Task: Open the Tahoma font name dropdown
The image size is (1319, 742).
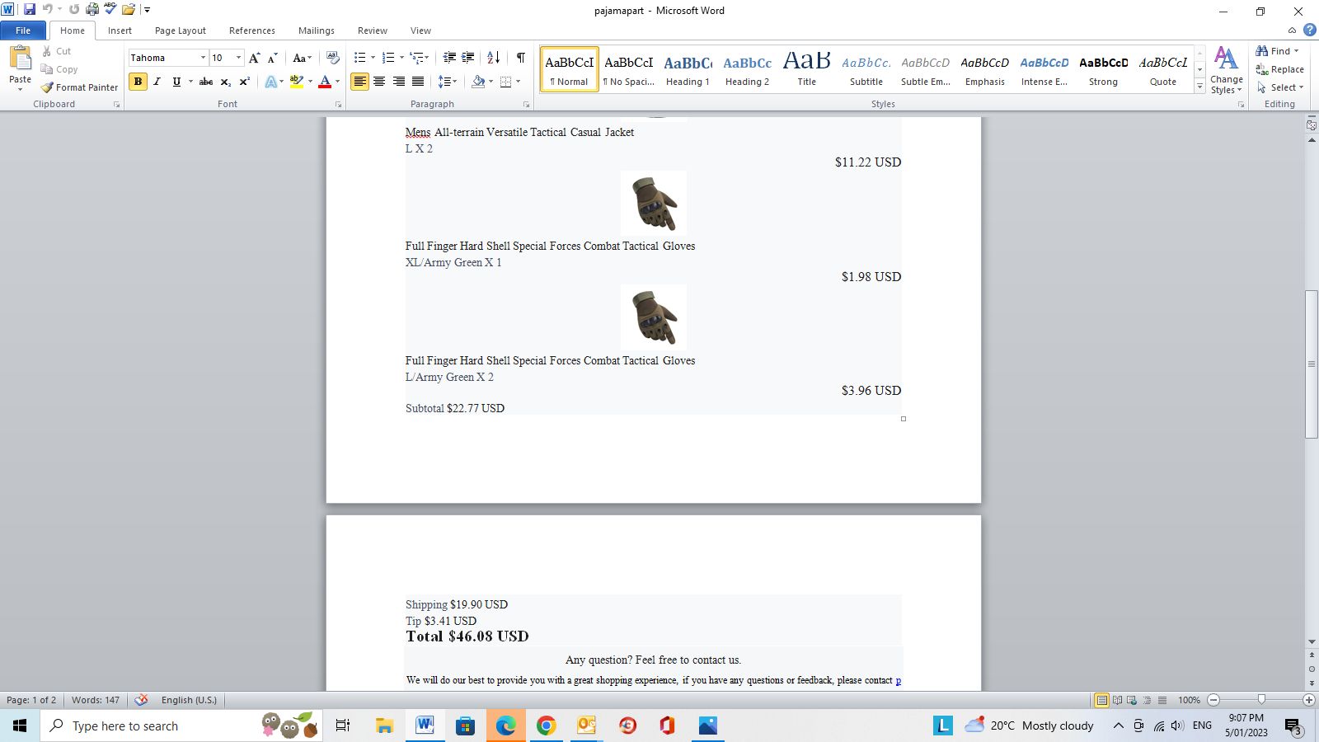Action: click(203, 58)
